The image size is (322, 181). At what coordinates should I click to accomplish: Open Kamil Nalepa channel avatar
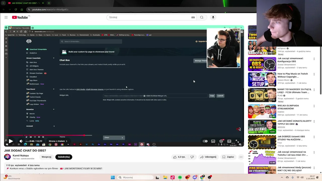tap(7, 157)
